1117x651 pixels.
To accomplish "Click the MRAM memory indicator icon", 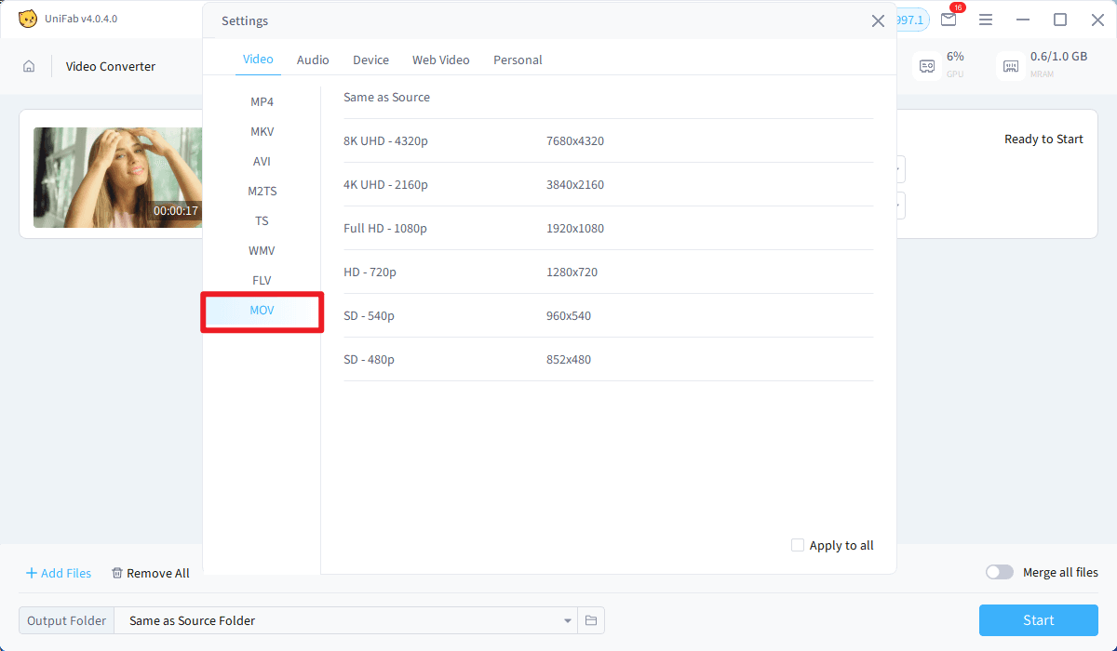I will coord(1010,65).
